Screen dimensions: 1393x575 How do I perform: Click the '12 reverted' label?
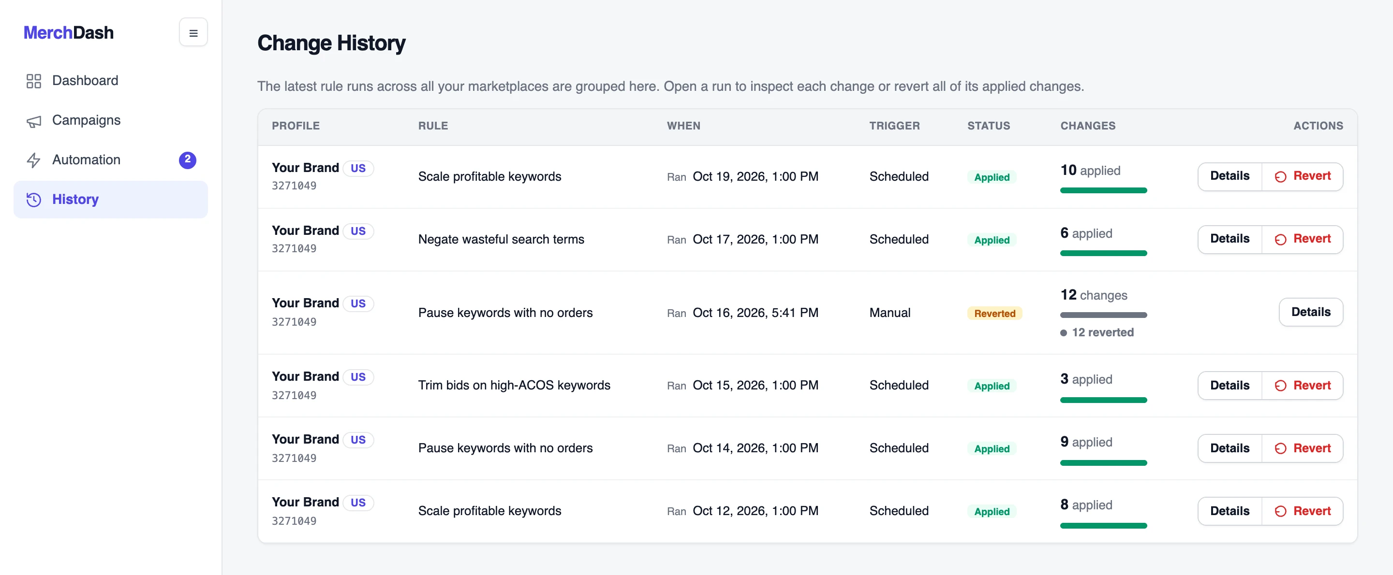coord(1102,332)
